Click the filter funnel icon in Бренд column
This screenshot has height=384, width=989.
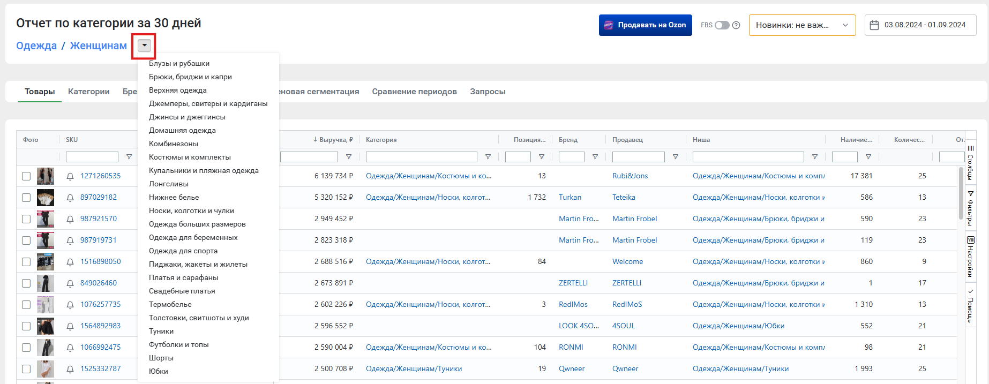coord(595,157)
